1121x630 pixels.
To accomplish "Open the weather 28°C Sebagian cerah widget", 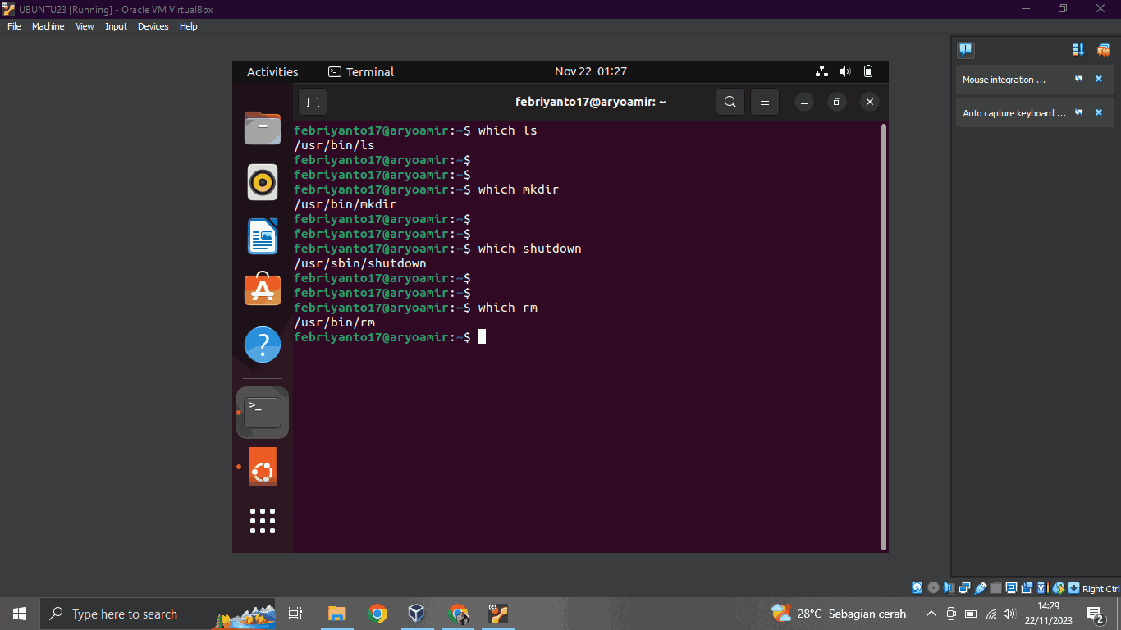I will tap(839, 614).
